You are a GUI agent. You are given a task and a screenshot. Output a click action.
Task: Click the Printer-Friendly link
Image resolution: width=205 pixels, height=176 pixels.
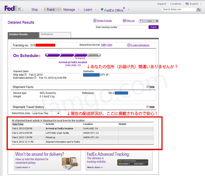click(x=104, y=21)
